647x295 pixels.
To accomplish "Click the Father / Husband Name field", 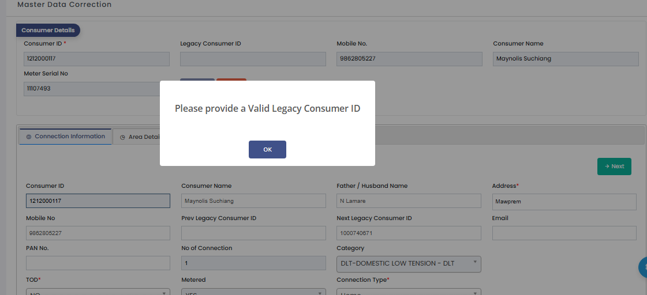I will tap(409, 201).
